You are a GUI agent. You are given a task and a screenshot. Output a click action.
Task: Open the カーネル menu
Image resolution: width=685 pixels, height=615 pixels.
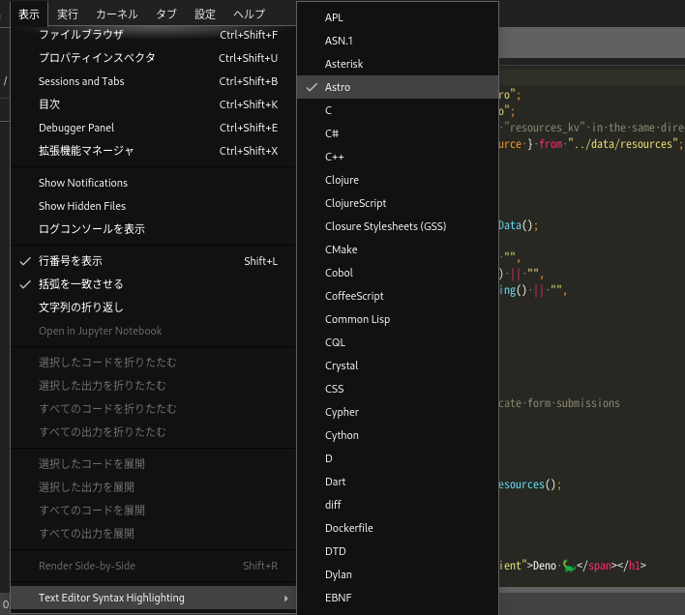coord(117,14)
